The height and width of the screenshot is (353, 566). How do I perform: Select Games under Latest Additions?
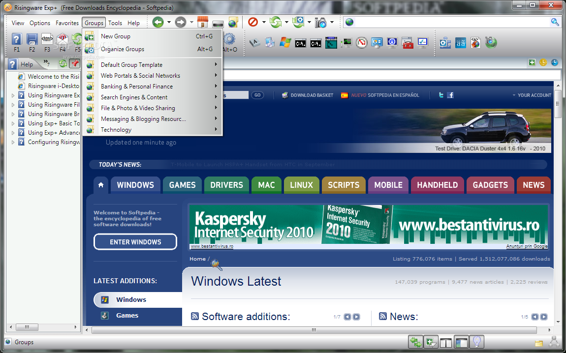point(127,316)
